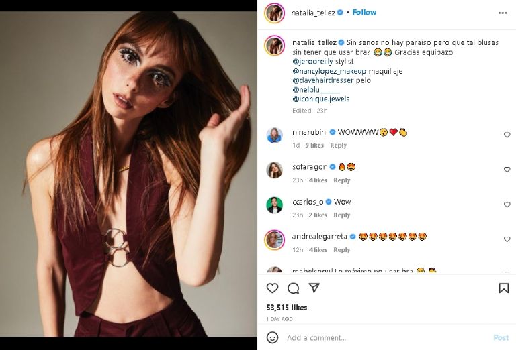Like the comment by sofaragon

pos(507,170)
